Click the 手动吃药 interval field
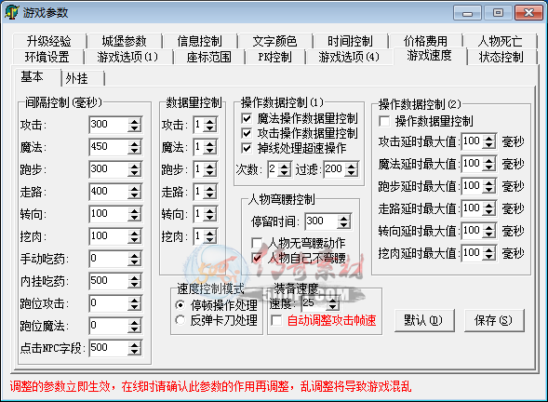548x402 pixels. (108, 259)
